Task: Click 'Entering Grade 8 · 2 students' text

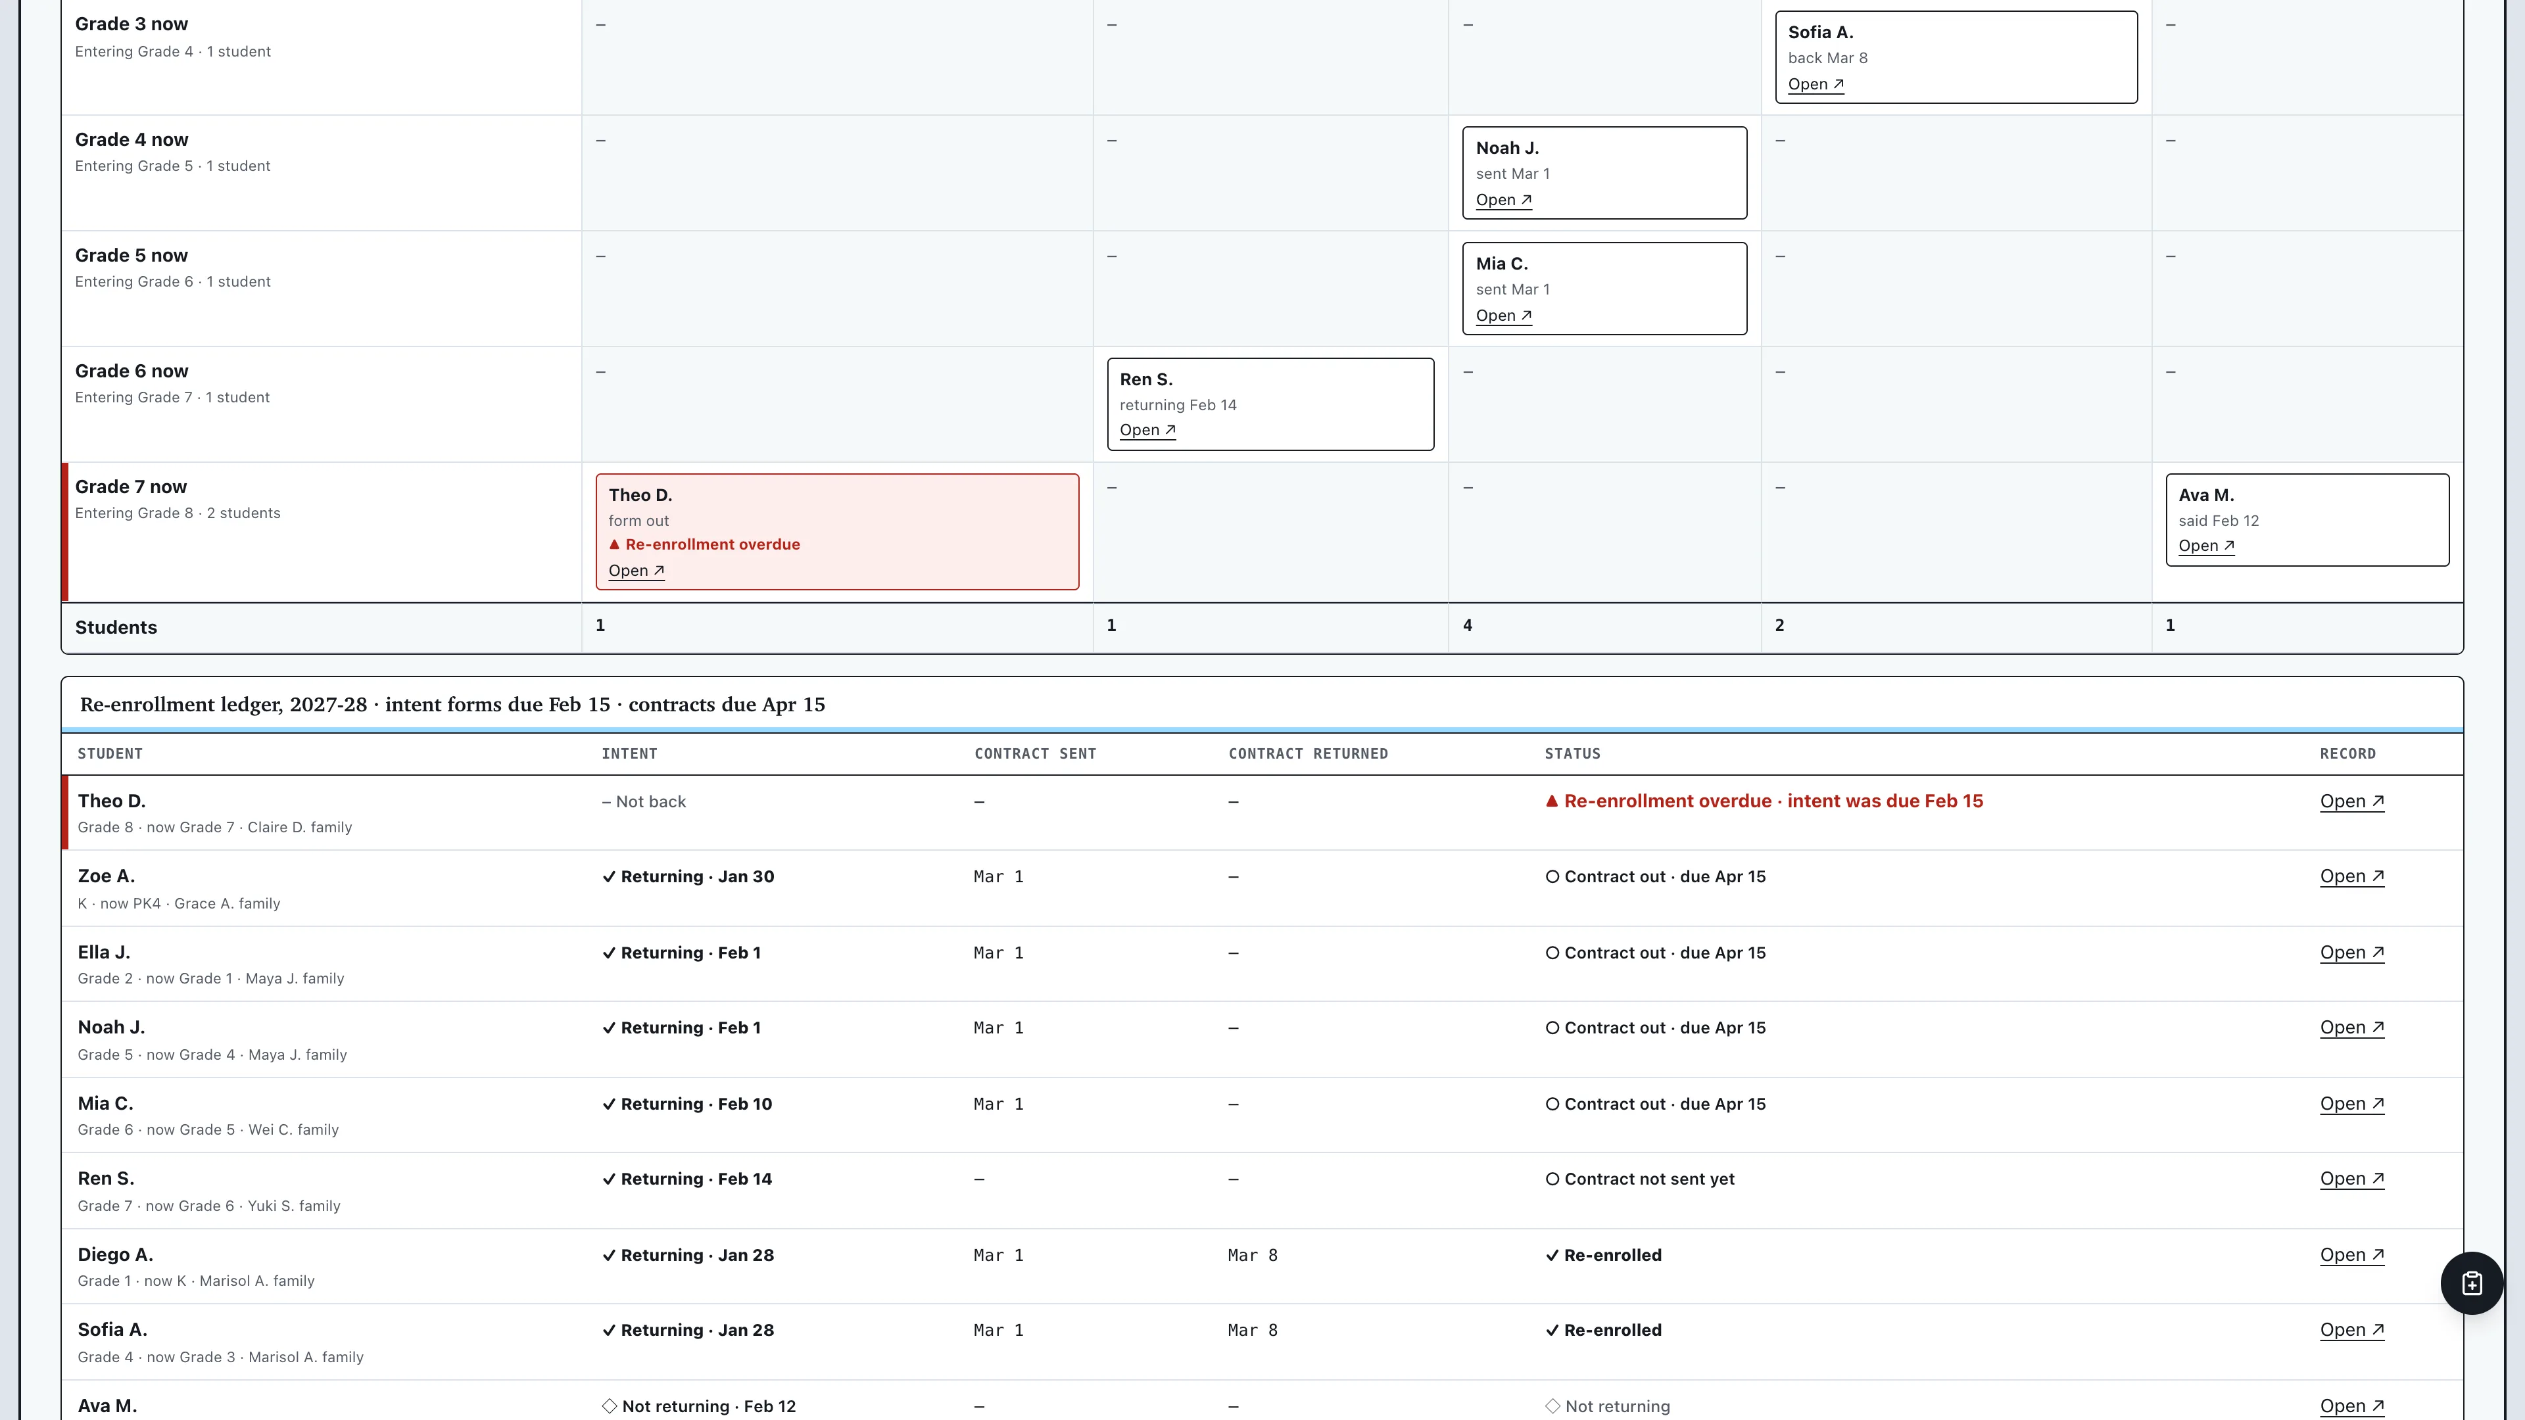Action: click(178, 513)
